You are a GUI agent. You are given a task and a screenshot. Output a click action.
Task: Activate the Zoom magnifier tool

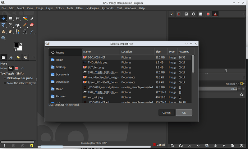point(4,38)
